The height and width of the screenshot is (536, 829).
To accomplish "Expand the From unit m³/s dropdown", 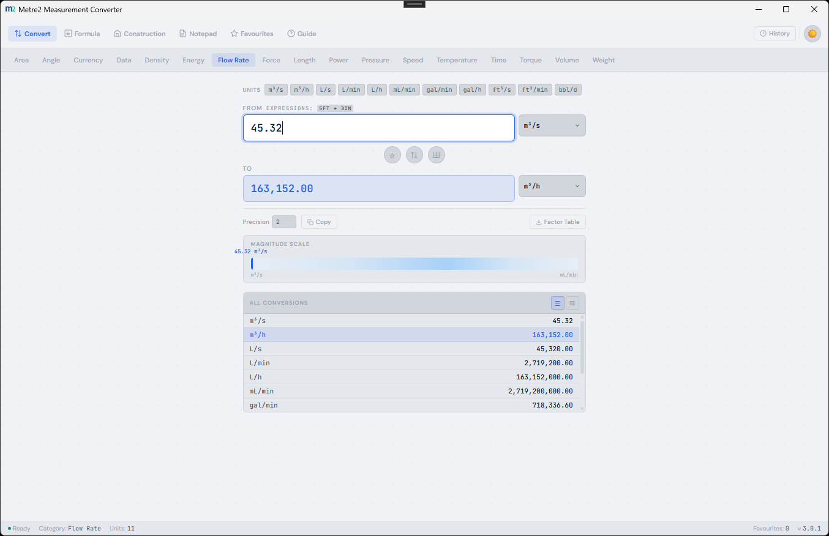I will pos(552,125).
